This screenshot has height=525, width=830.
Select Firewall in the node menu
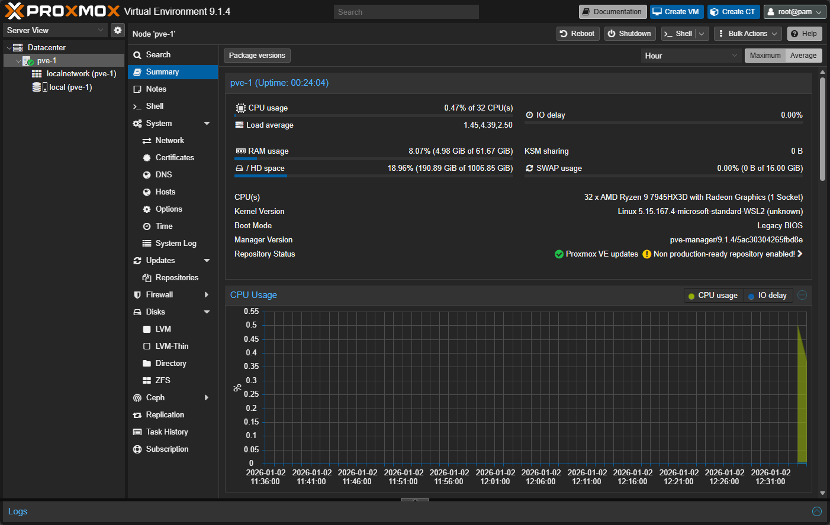click(x=159, y=294)
